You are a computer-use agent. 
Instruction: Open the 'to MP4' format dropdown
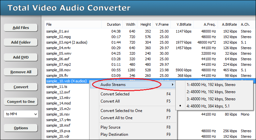(21, 114)
